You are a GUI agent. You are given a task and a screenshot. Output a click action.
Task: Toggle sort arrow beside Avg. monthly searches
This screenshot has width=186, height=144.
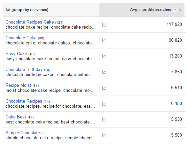click(x=181, y=10)
